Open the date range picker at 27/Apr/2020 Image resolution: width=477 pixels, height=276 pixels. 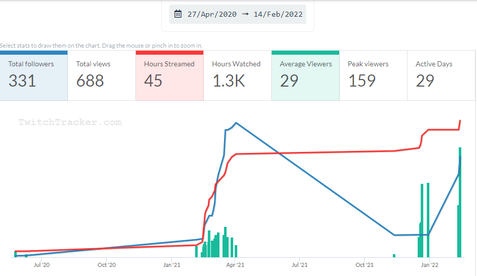click(x=212, y=14)
